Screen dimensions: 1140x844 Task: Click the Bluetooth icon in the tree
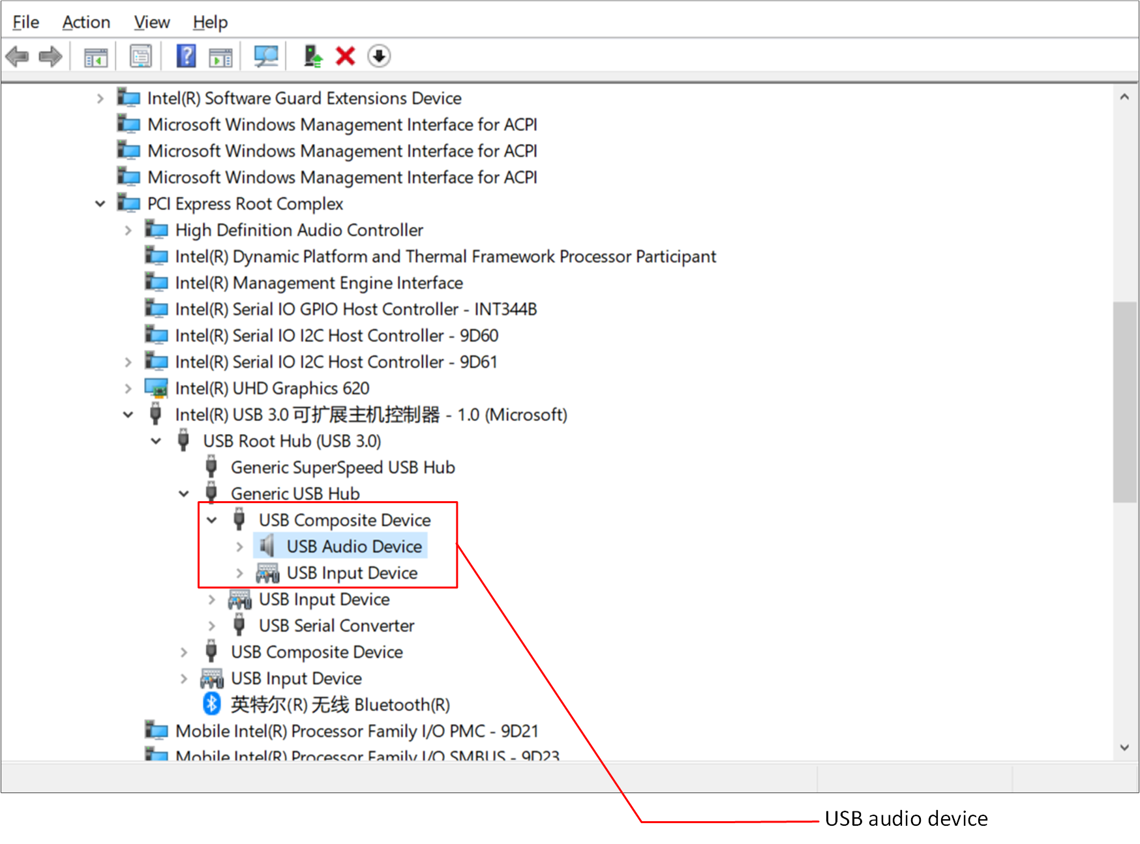pyautogui.click(x=211, y=704)
